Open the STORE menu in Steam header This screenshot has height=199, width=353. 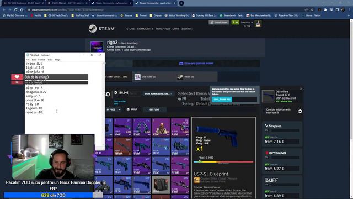[130, 29]
